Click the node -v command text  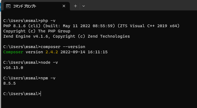coord(49,62)
